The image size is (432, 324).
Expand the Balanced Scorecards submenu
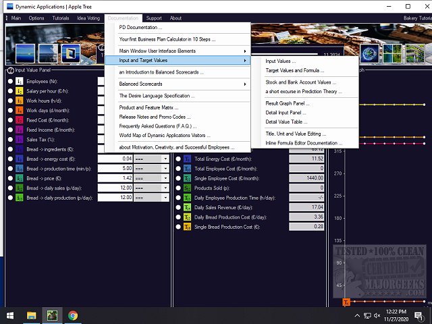(x=178, y=84)
